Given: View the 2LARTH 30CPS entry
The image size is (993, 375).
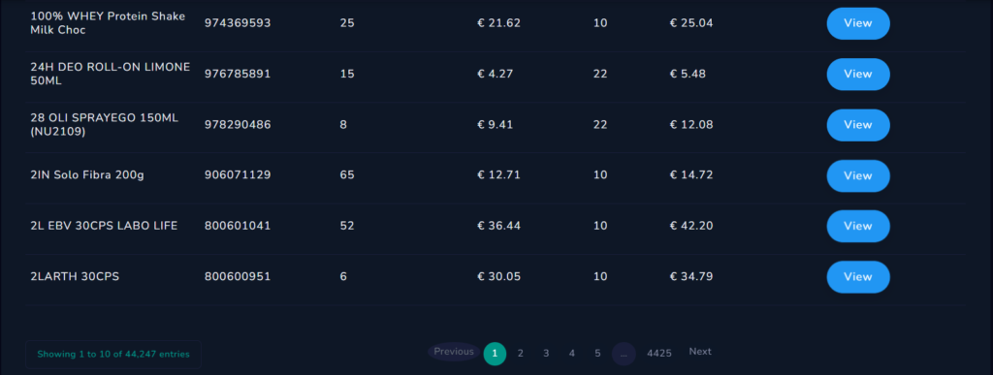Looking at the screenshot, I should 858,277.
